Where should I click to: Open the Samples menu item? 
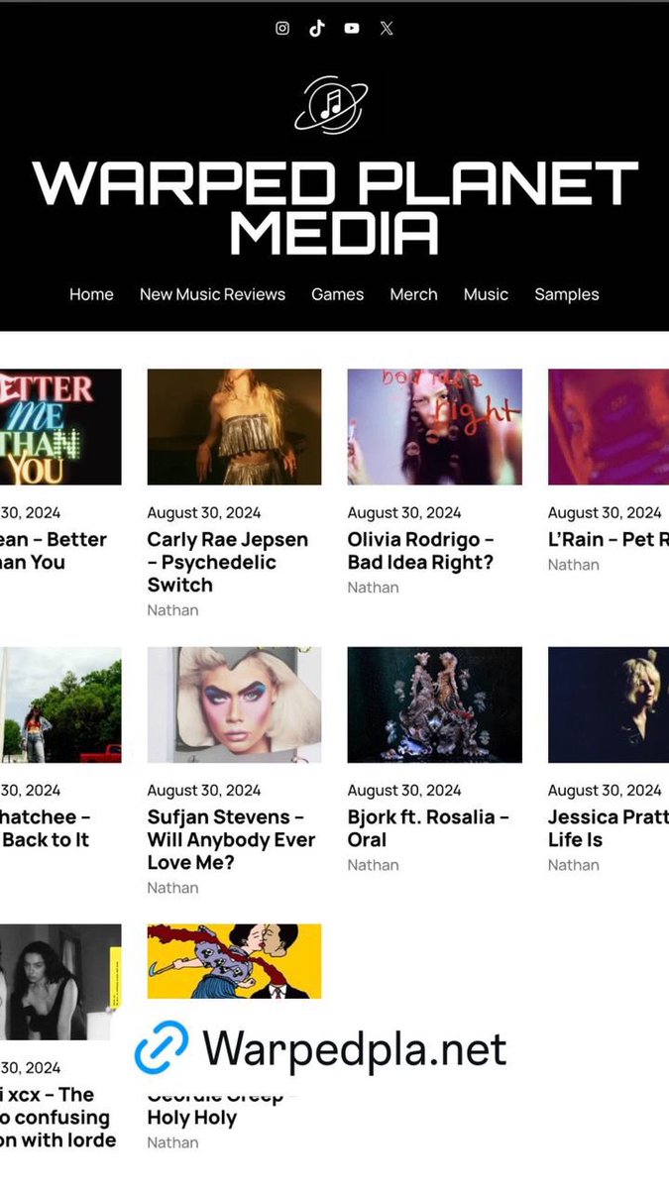click(x=567, y=294)
